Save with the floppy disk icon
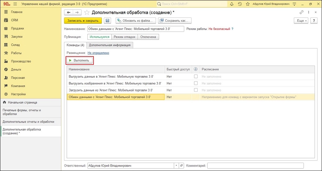Screen dimensions: 322x171 coord(107,21)
